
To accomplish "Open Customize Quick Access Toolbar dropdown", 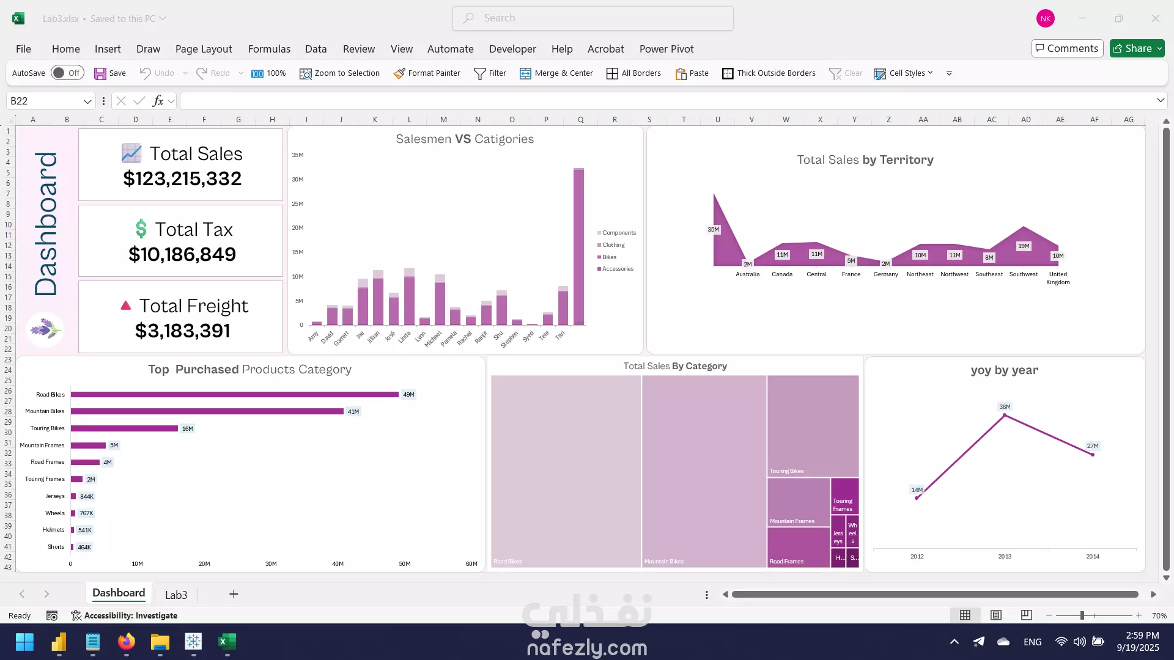I will click(949, 73).
